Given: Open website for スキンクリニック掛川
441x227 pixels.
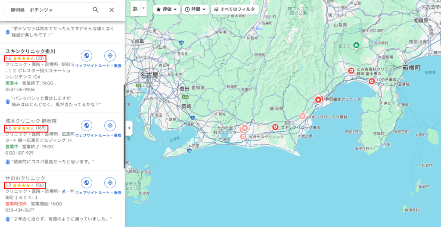Looking at the screenshot, I should 87,56.
